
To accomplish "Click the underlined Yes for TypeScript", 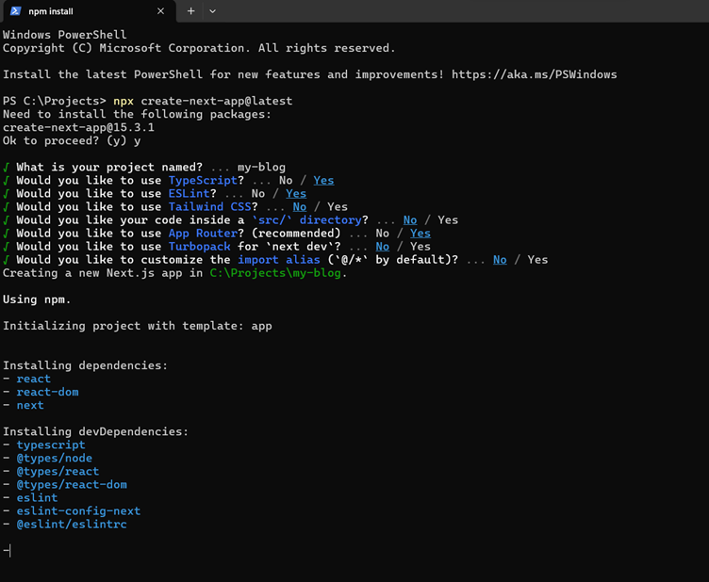I will [x=323, y=181].
